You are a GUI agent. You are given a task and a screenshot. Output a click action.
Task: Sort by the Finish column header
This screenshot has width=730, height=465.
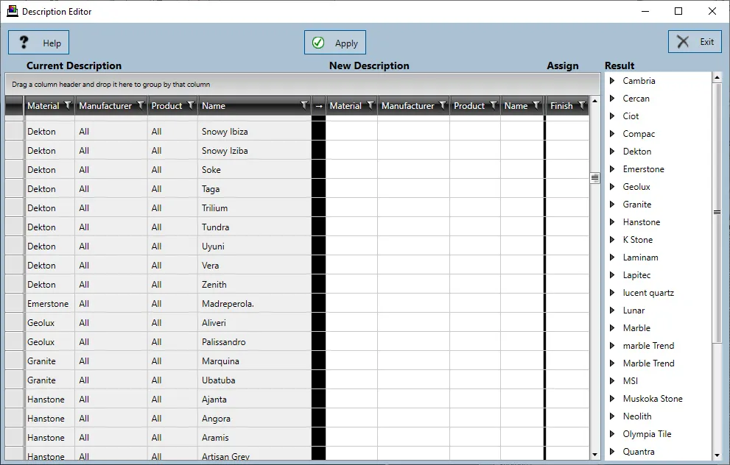tap(561, 106)
